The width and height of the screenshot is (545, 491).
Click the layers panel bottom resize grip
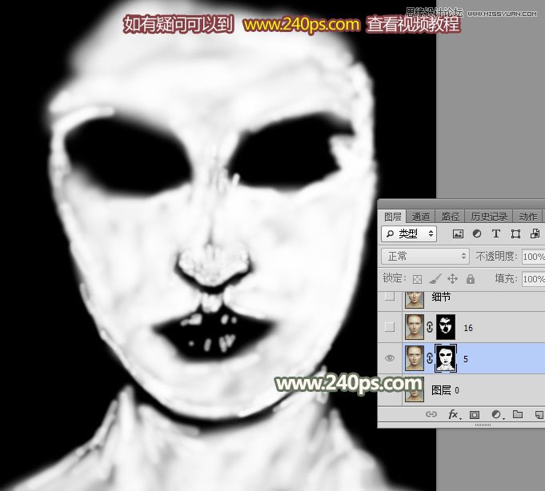point(483,425)
